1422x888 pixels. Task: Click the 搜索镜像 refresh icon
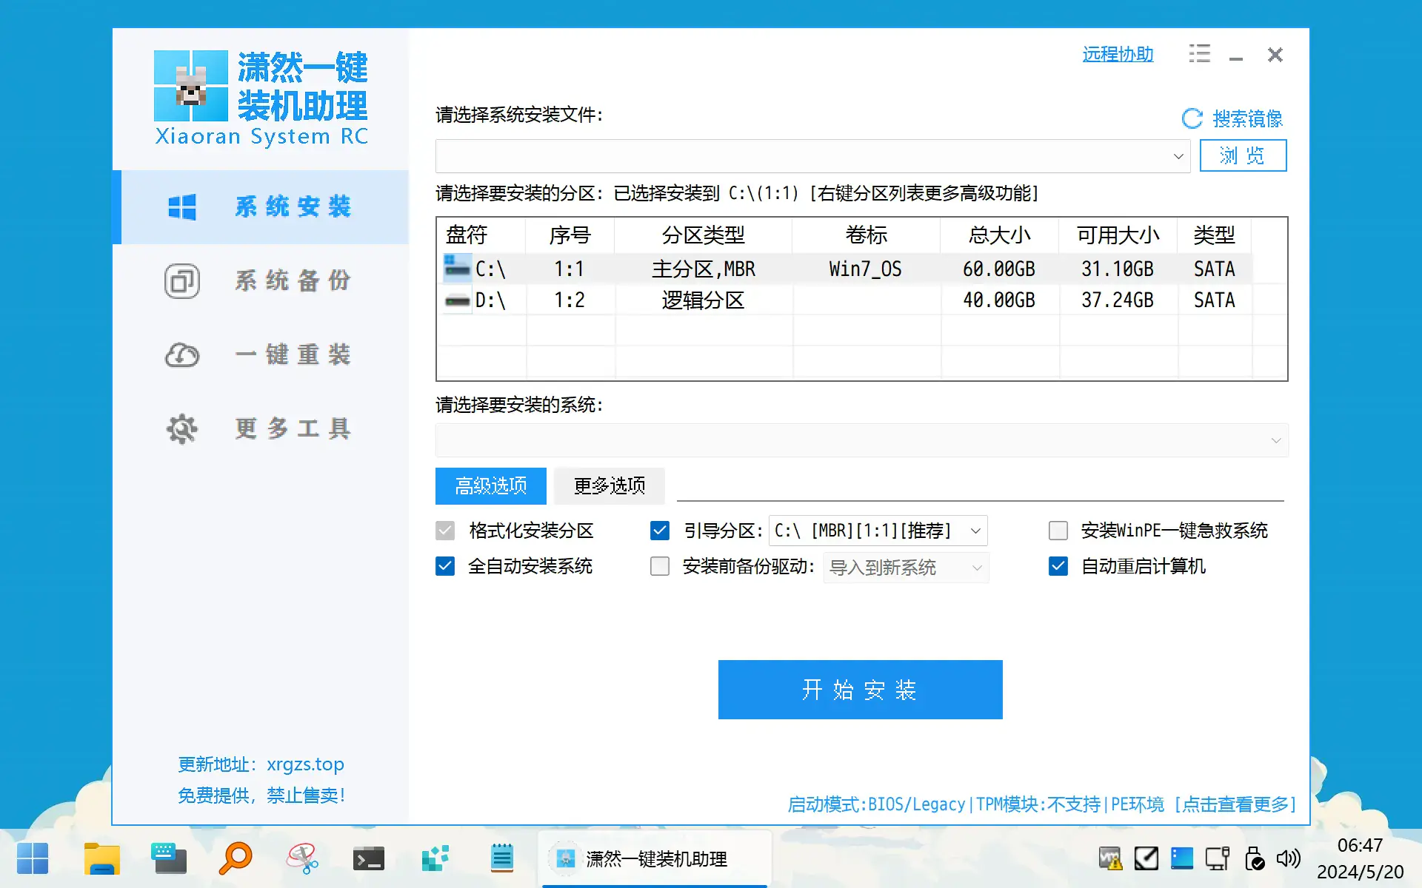coord(1192,118)
